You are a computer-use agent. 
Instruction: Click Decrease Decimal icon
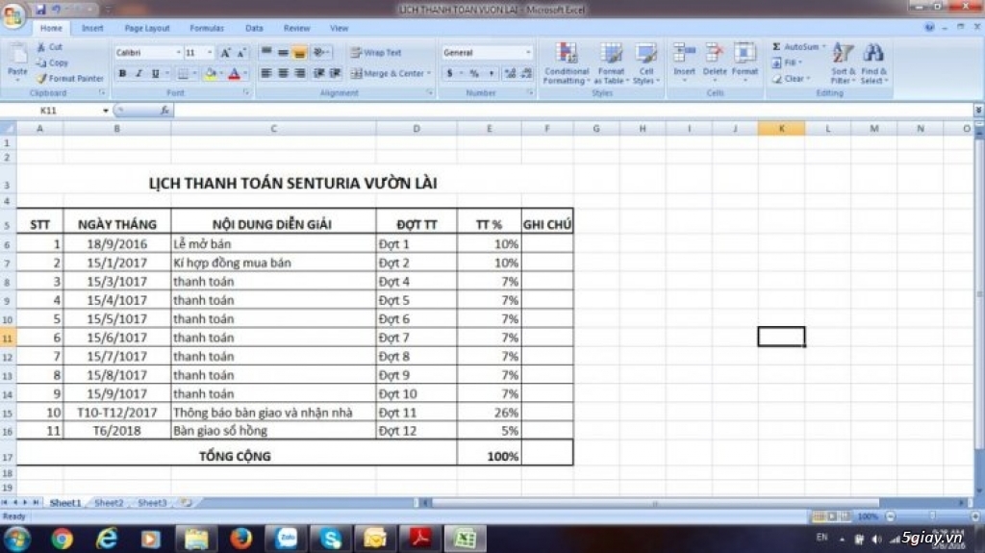pos(526,73)
